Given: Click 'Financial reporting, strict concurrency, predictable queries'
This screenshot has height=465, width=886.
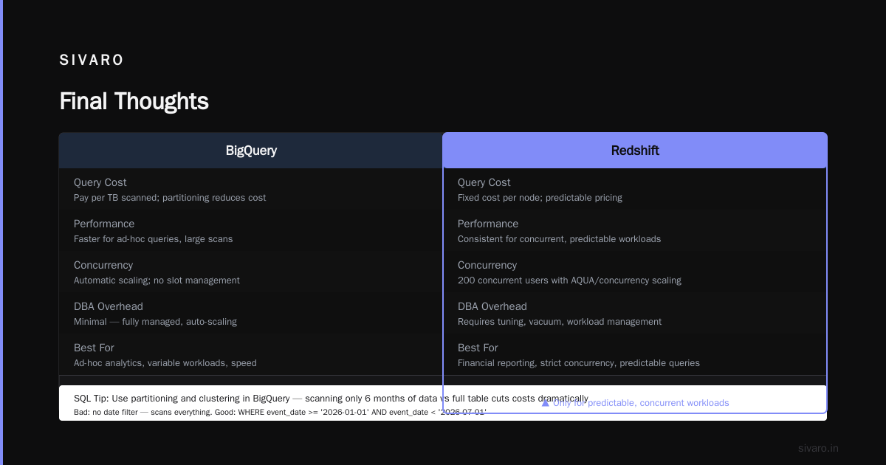Looking at the screenshot, I should click(579, 363).
